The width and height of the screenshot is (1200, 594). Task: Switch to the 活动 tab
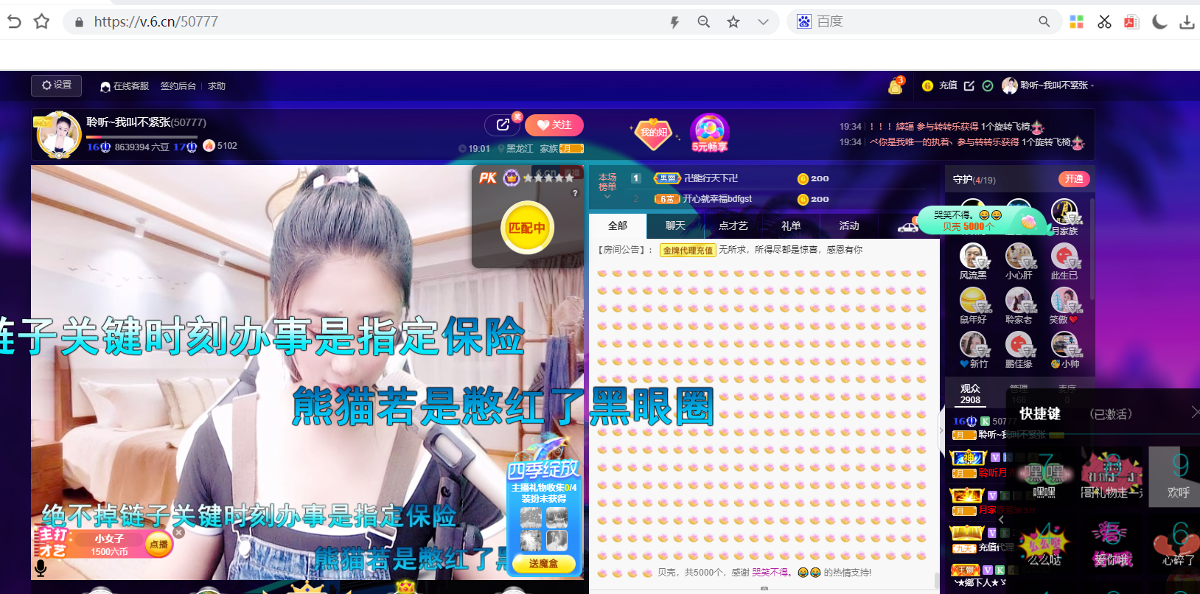point(849,226)
